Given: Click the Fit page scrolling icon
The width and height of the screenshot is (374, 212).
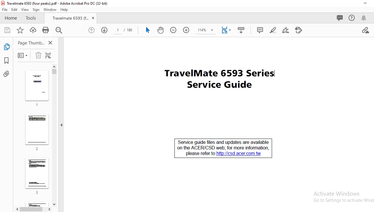Looking at the screenshot, I should (x=224, y=30).
